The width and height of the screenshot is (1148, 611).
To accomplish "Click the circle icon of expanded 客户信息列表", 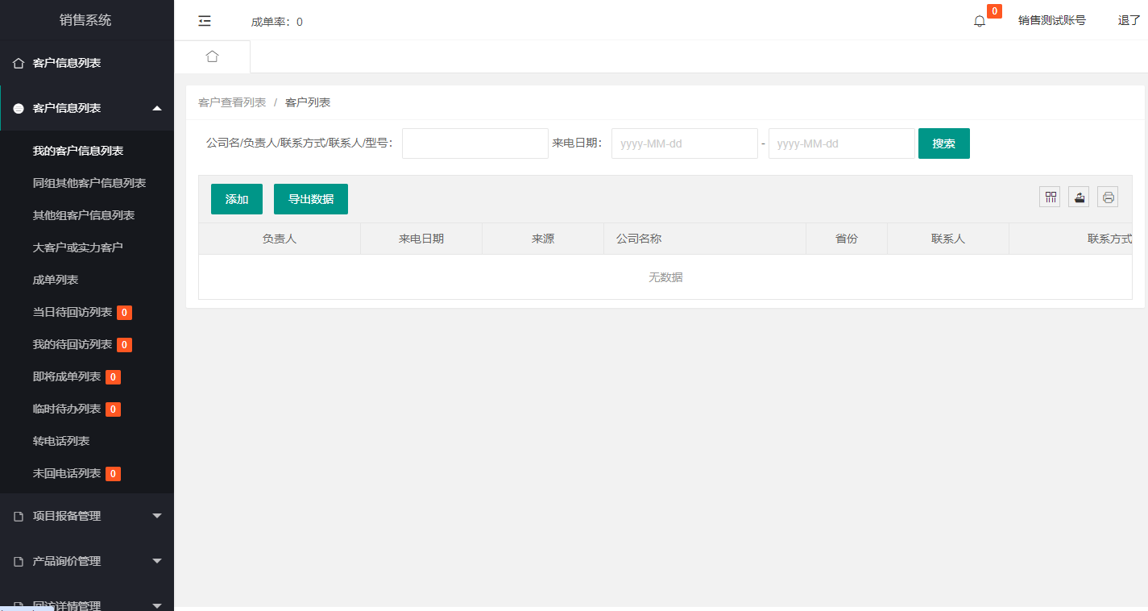I will click(x=19, y=108).
